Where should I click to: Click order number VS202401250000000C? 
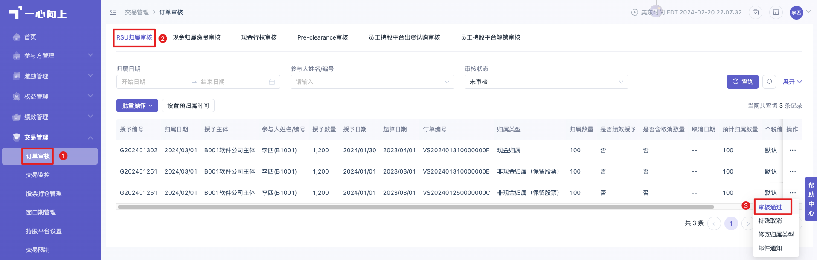456,193
